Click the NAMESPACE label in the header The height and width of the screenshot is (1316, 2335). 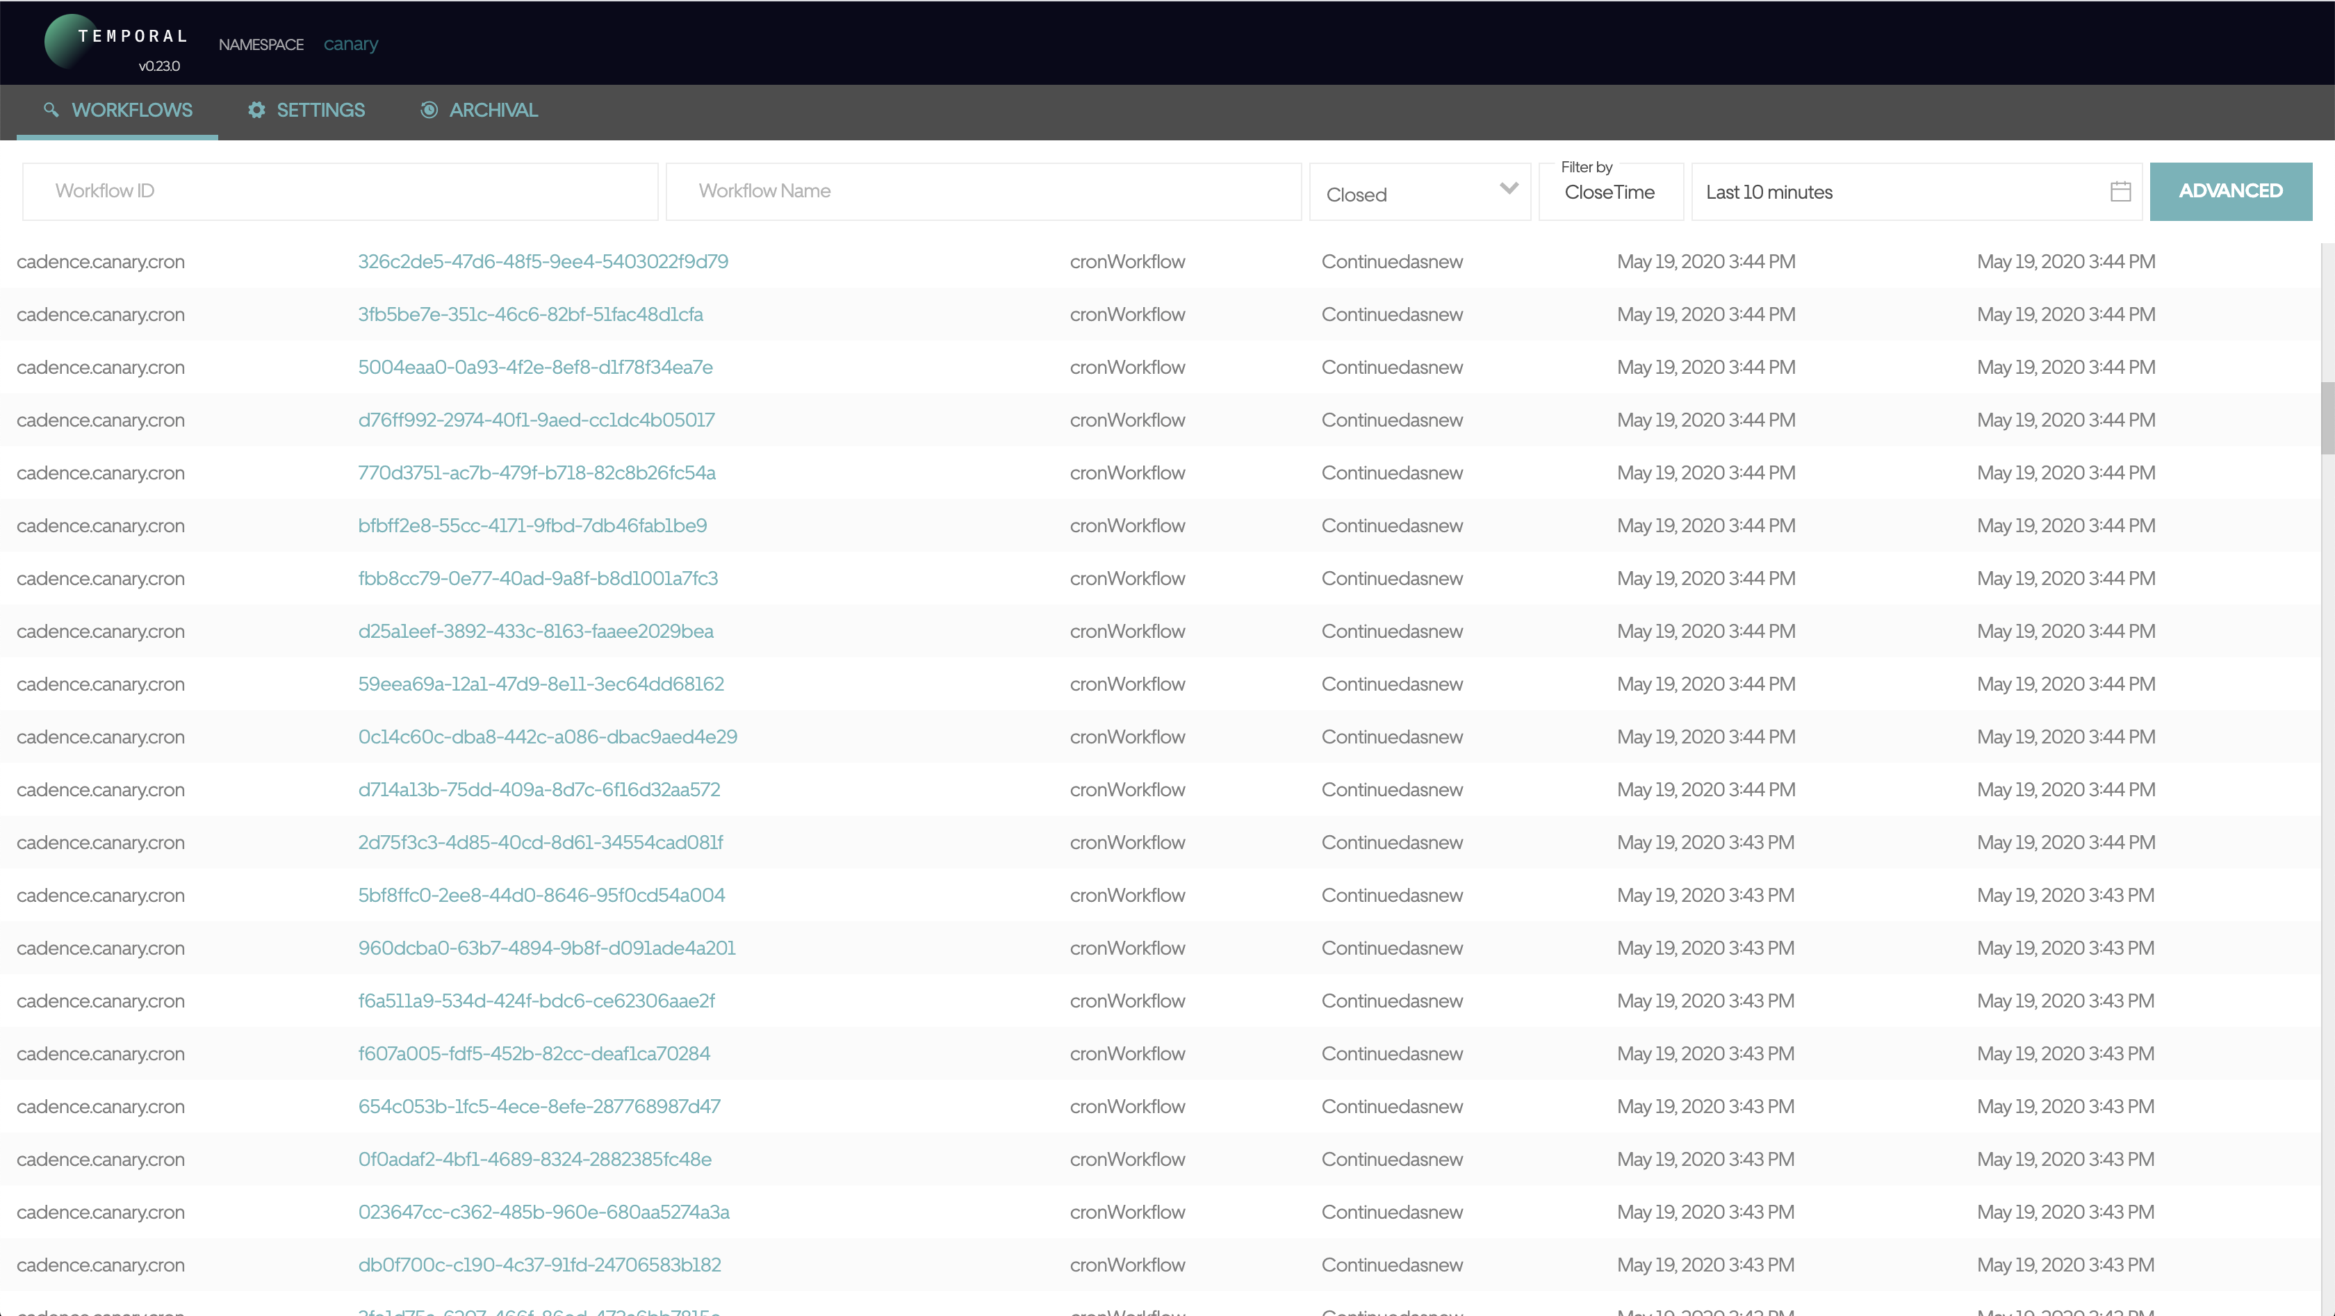[261, 44]
